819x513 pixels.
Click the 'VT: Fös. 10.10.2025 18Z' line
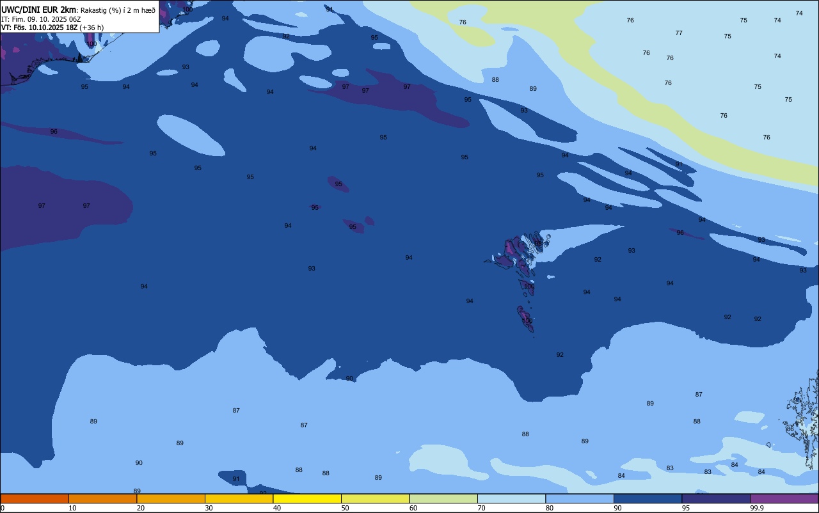pyautogui.click(x=39, y=28)
